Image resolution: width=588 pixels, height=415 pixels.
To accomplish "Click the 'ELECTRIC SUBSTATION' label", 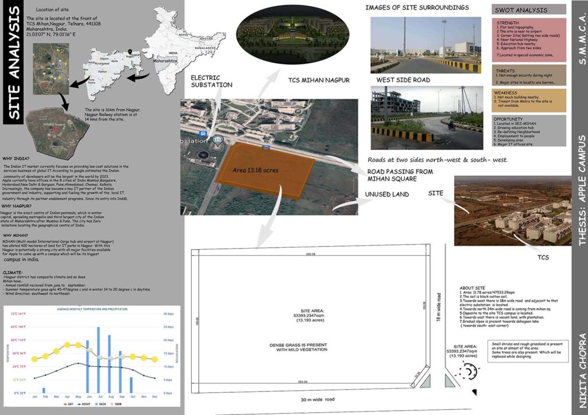I will 211,82.
